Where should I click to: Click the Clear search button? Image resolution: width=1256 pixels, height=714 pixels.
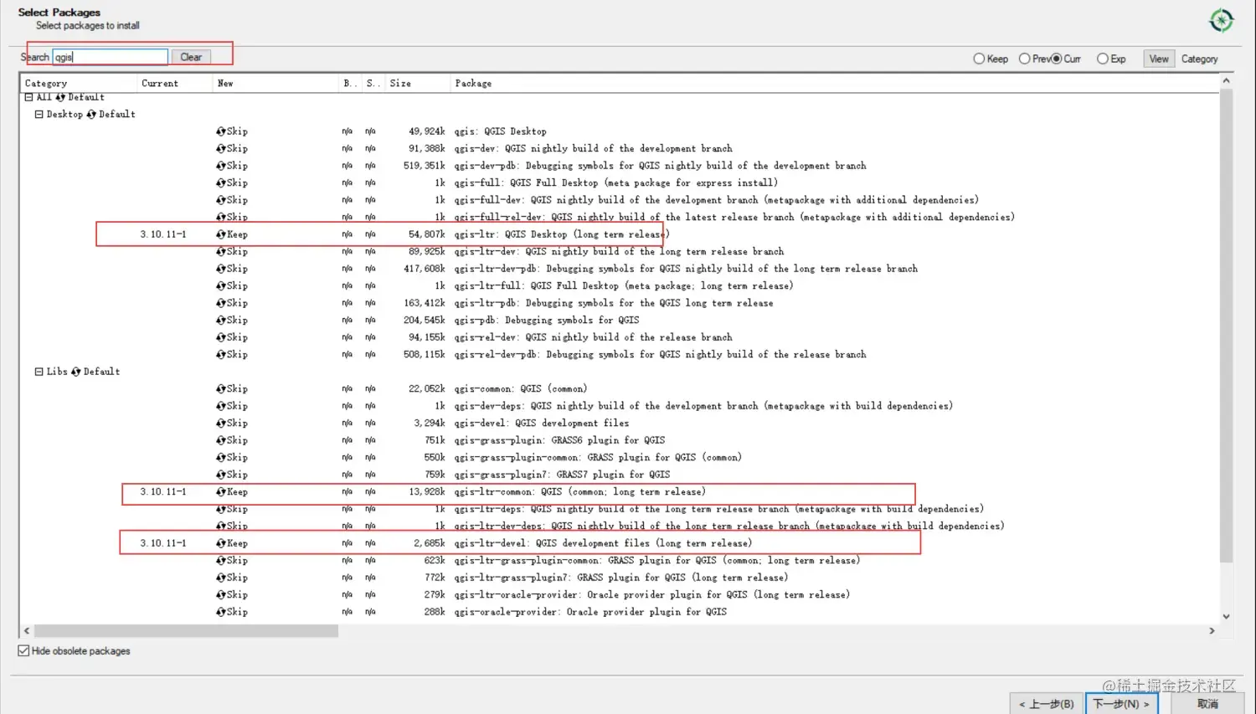(x=191, y=57)
